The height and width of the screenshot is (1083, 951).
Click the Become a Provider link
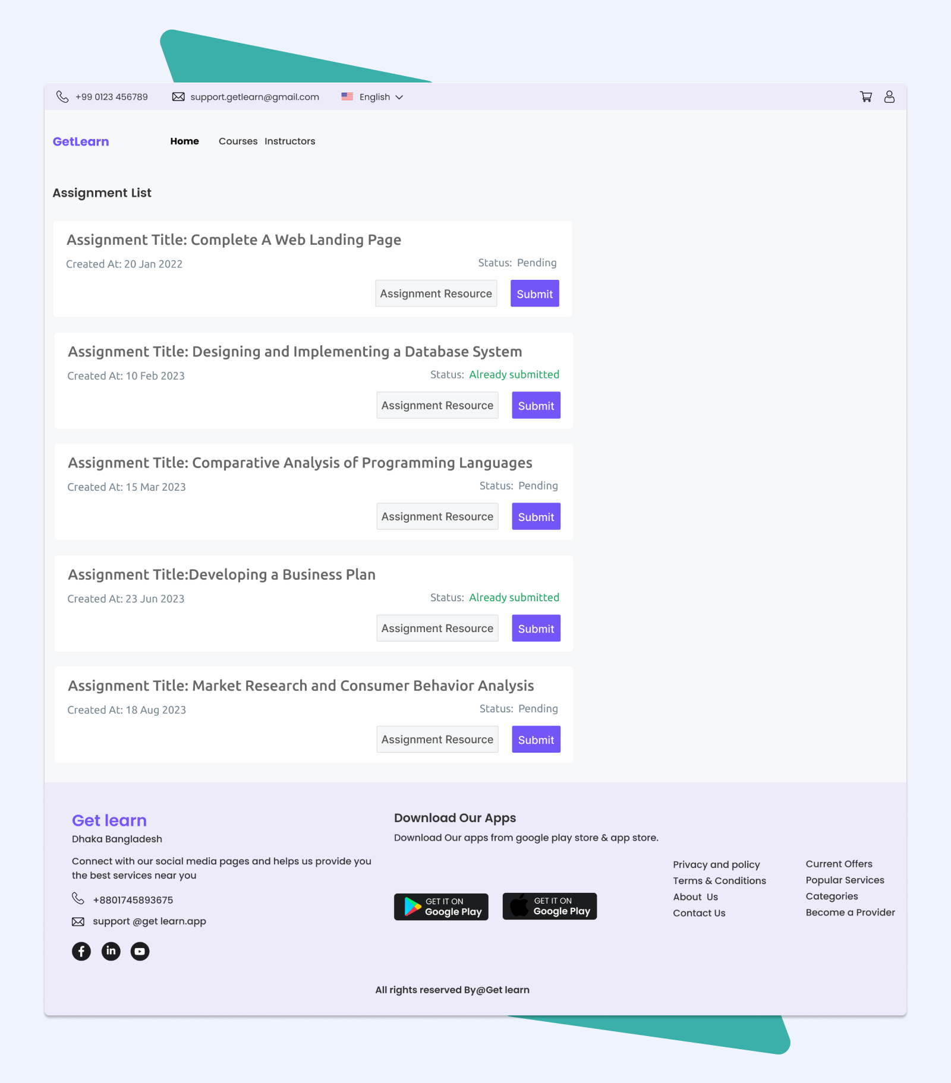(850, 913)
